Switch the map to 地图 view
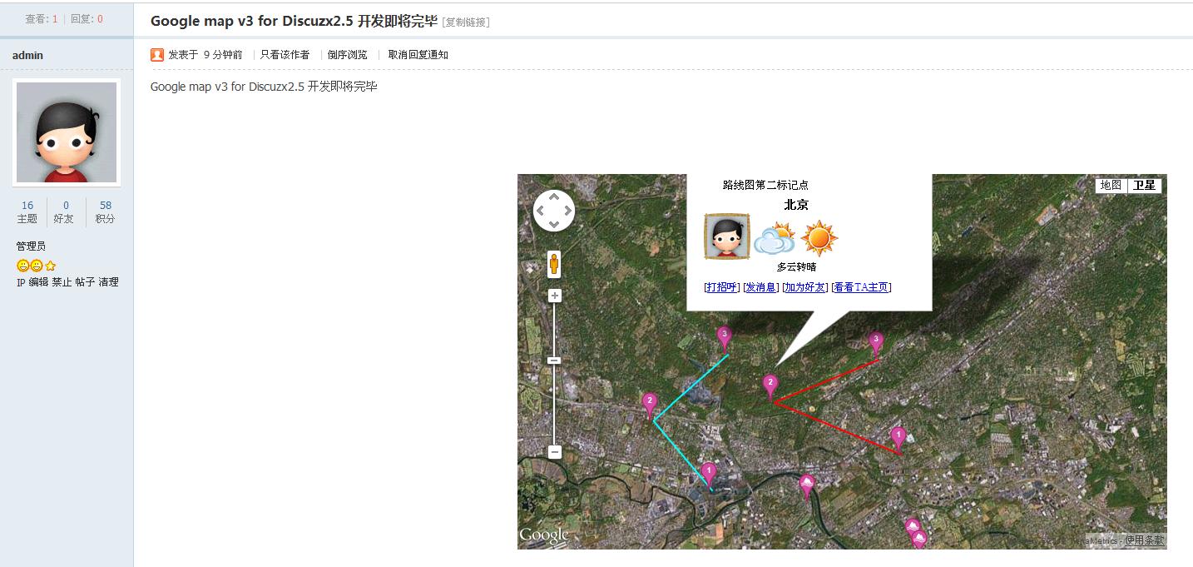Image resolution: width=1193 pixels, height=567 pixels. [x=1111, y=186]
